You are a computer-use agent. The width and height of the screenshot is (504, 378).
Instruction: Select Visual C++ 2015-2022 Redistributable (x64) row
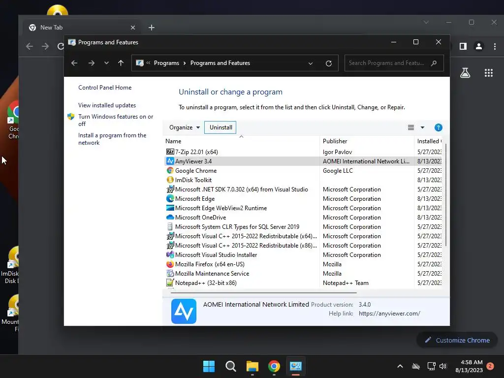click(303, 236)
